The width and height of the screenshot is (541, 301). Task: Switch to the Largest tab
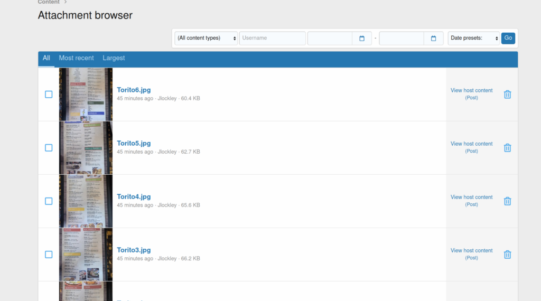coord(114,58)
